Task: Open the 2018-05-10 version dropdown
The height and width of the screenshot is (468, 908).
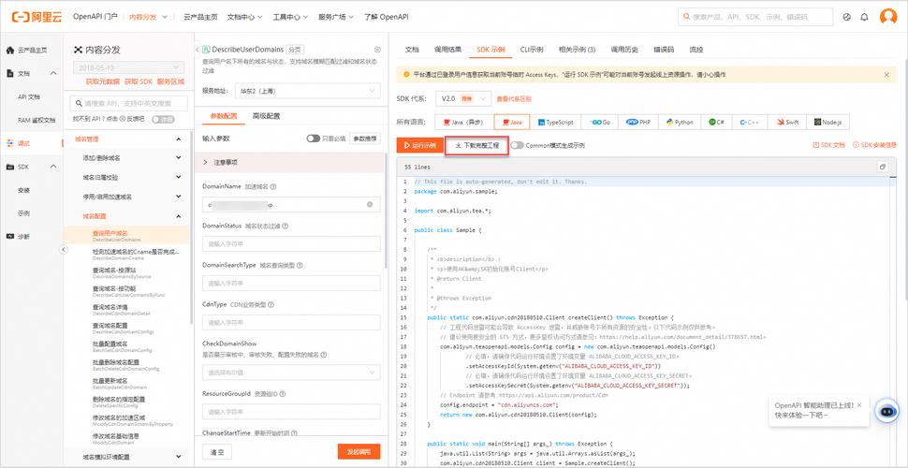Action: coord(128,67)
